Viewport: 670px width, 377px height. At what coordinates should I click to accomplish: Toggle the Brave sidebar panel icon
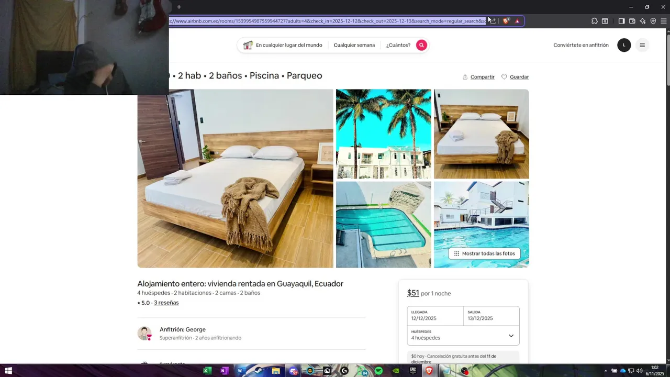pyautogui.click(x=621, y=21)
